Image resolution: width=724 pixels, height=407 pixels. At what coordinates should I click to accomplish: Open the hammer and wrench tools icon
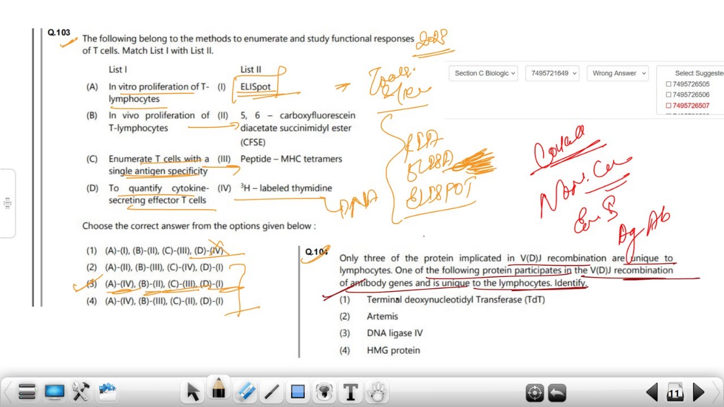click(81, 391)
